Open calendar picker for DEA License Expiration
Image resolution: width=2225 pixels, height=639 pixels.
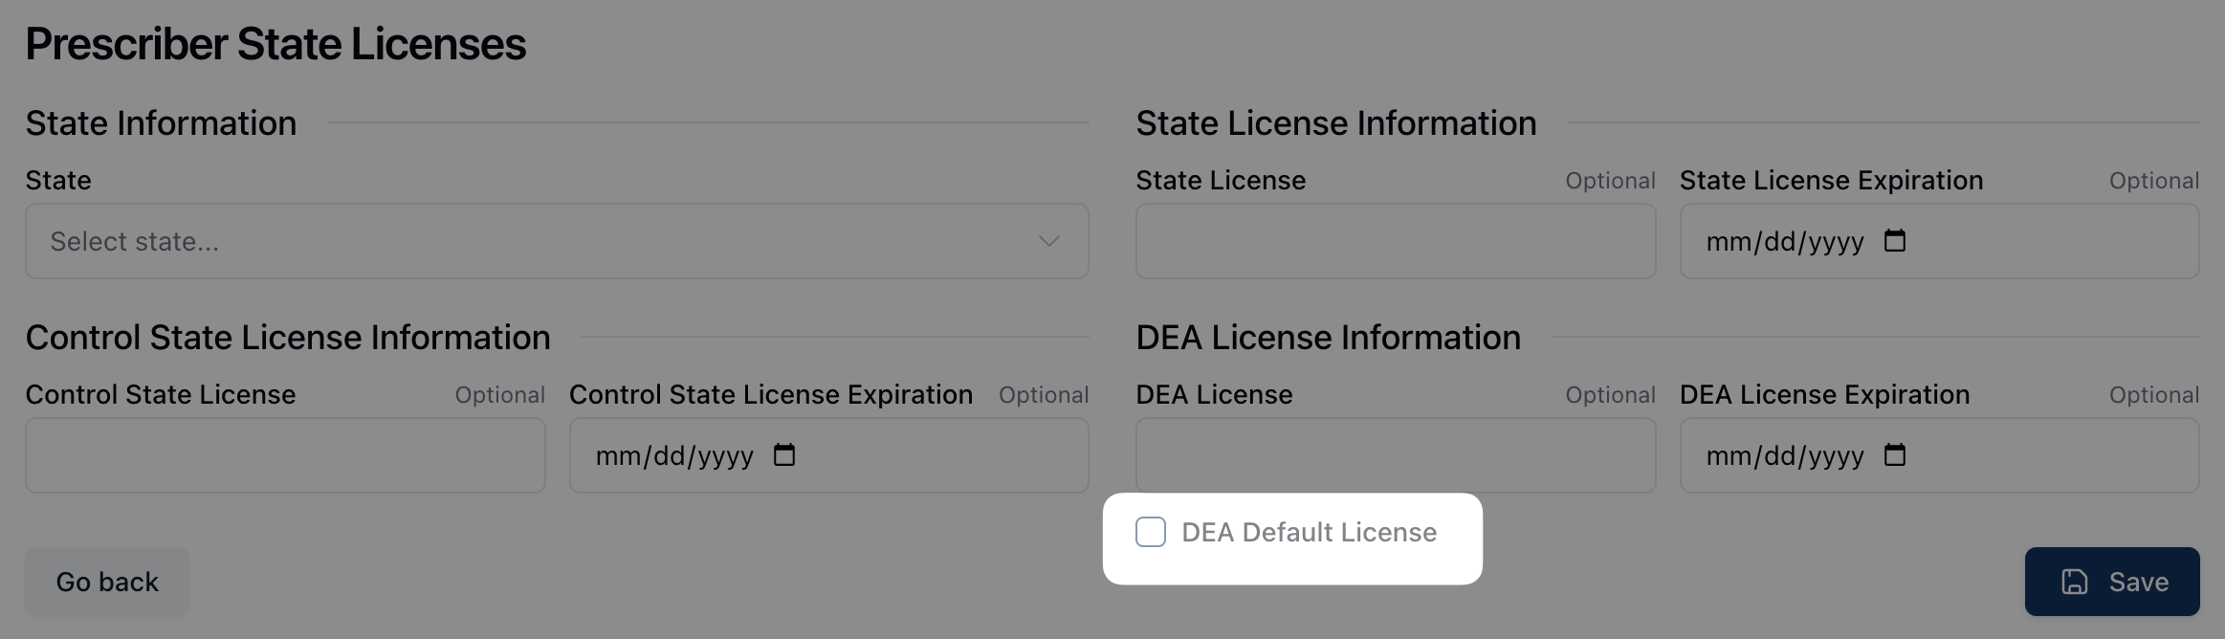(x=1894, y=455)
